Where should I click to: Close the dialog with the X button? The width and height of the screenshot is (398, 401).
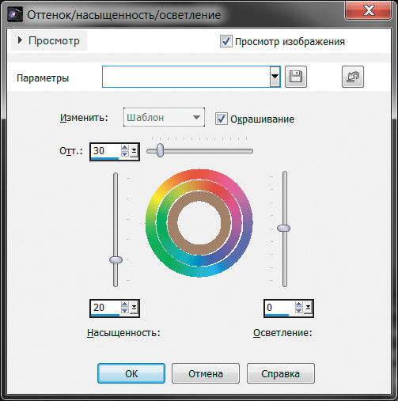click(x=369, y=11)
